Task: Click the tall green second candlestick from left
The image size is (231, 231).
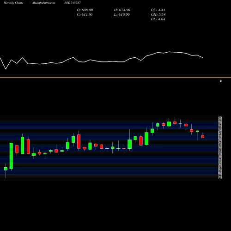Action: pyautogui.click(x=11, y=156)
